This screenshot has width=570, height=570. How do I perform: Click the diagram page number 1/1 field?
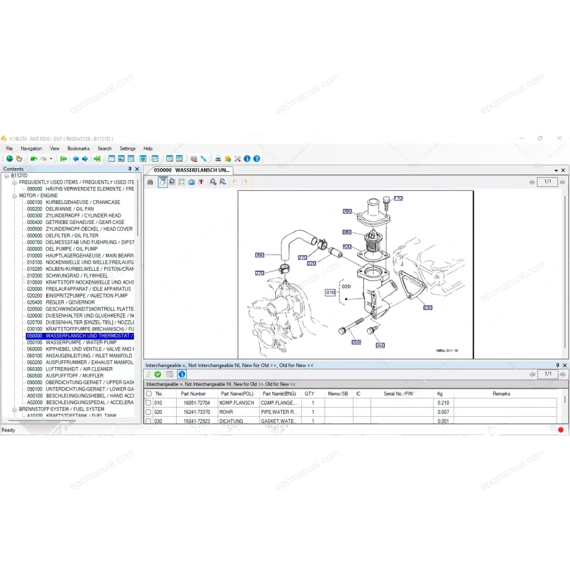(x=547, y=182)
